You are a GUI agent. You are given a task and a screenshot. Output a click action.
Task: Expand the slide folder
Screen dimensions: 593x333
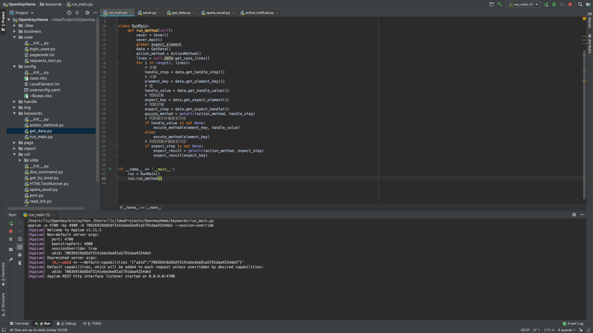point(20,160)
